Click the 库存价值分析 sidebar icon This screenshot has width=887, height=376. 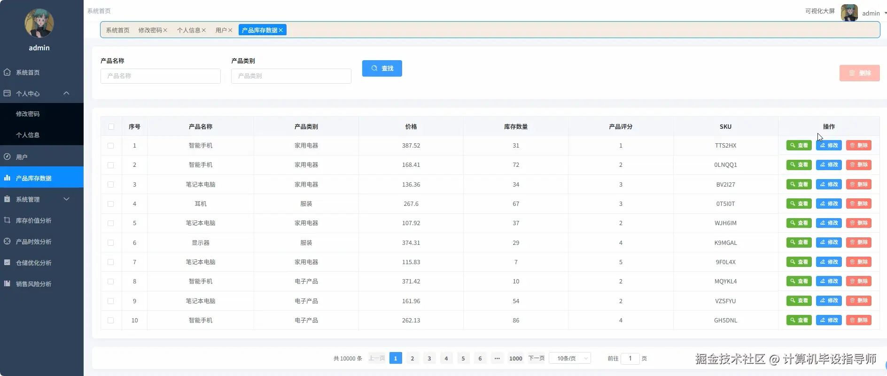[x=7, y=220]
